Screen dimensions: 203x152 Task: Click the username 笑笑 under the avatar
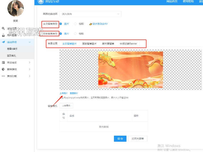click(x=16, y=21)
